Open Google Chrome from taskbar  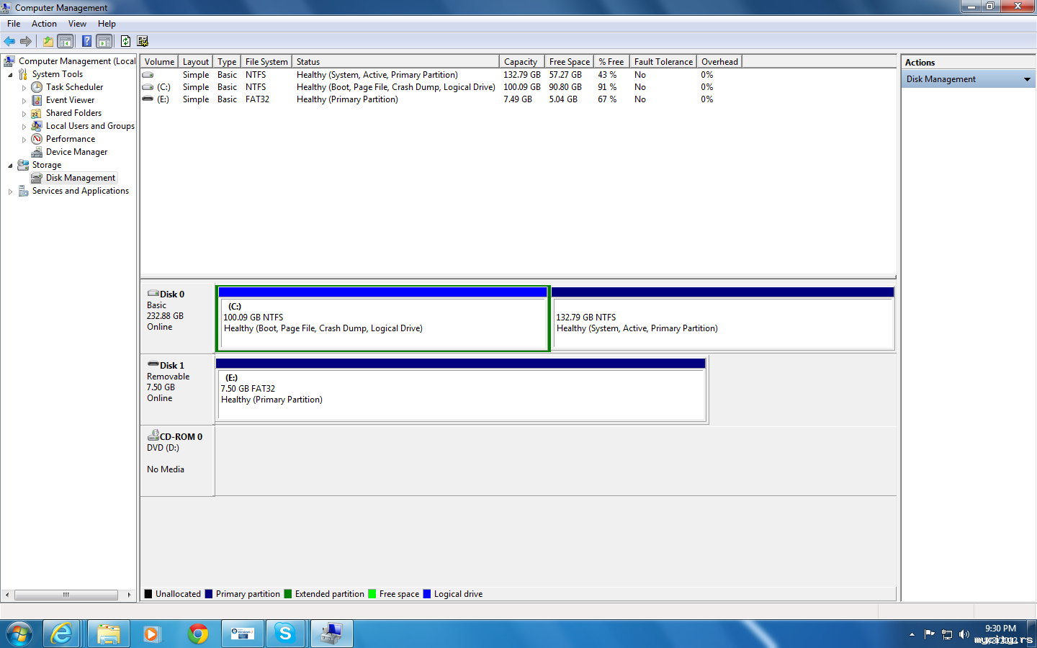[198, 634]
